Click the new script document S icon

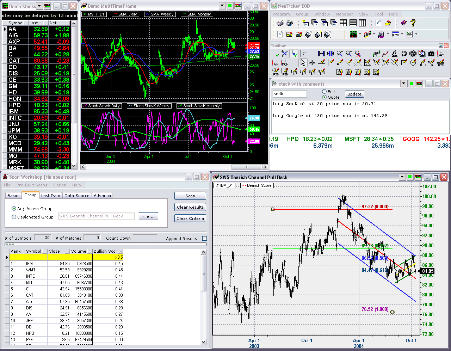tap(378, 23)
